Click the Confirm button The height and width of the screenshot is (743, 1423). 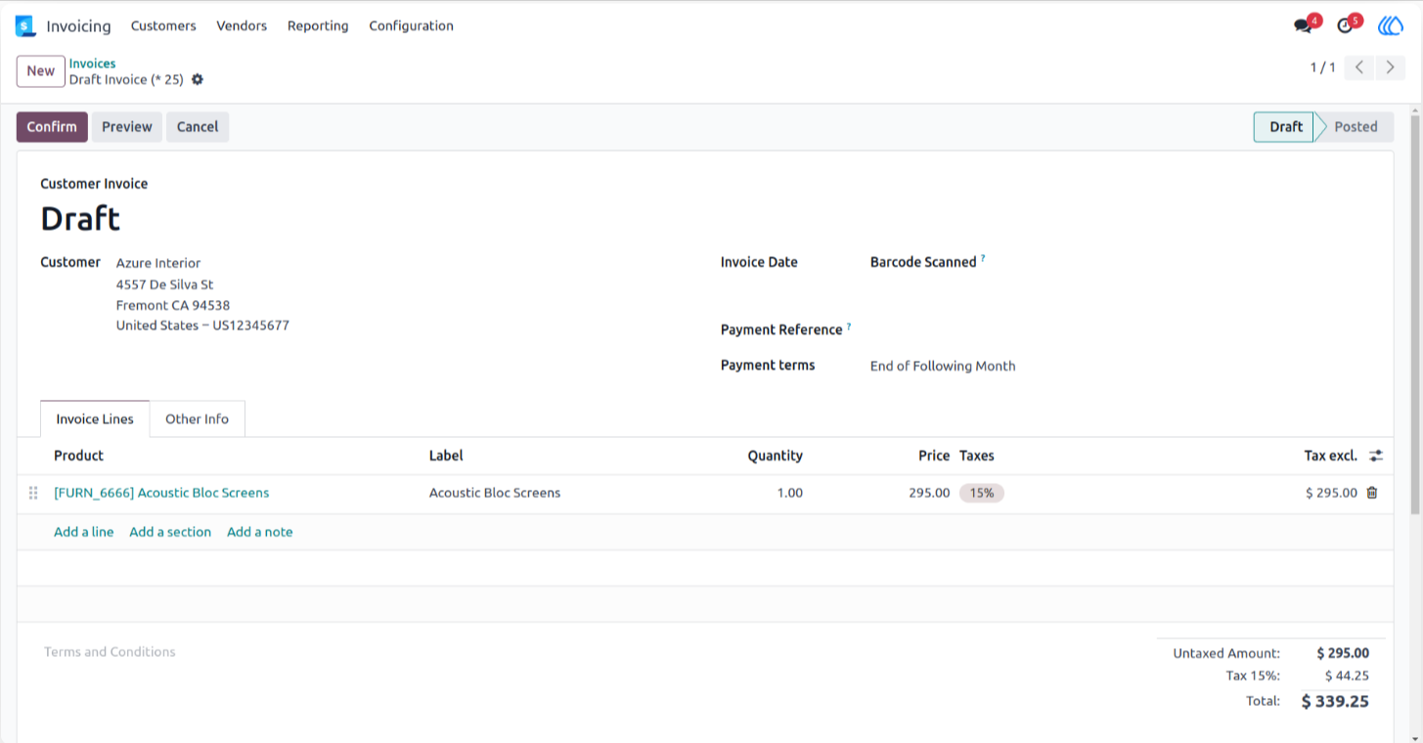tap(52, 127)
